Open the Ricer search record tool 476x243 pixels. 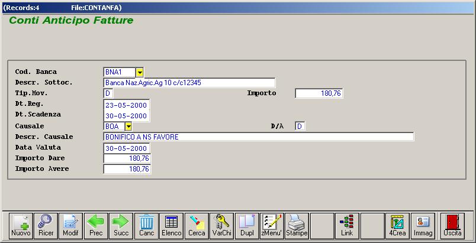pyautogui.click(x=46, y=225)
